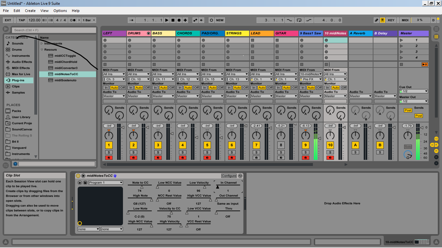Toggle the Punch-Out switch

coord(309,20)
